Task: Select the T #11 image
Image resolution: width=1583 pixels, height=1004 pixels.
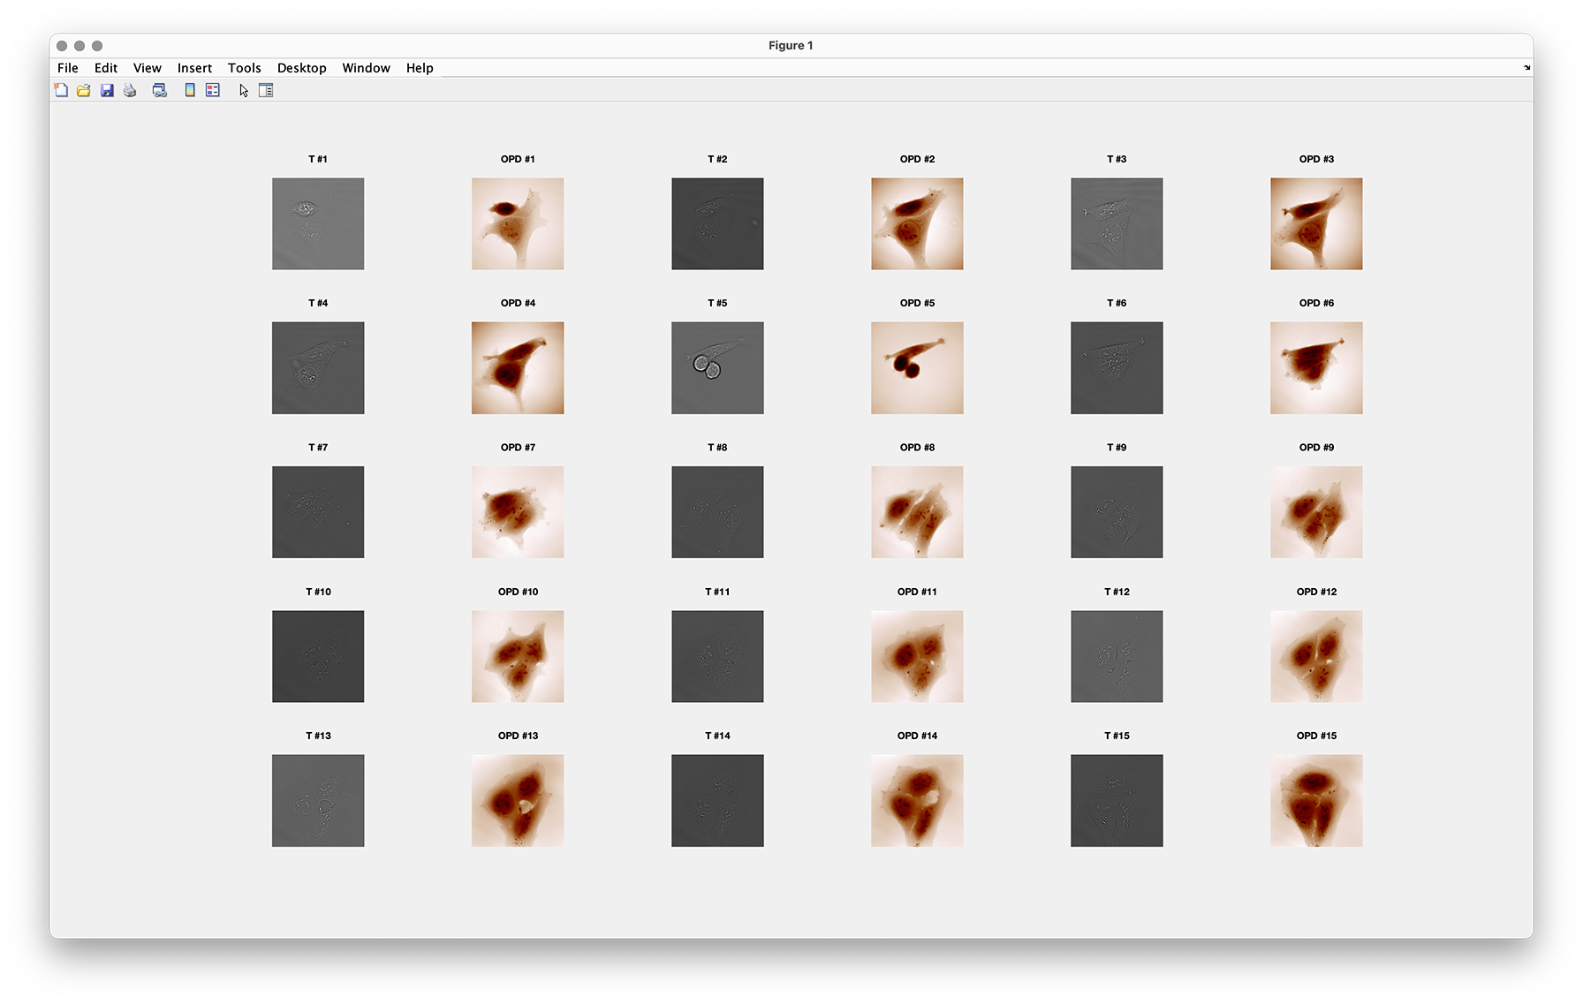Action: pos(717,656)
